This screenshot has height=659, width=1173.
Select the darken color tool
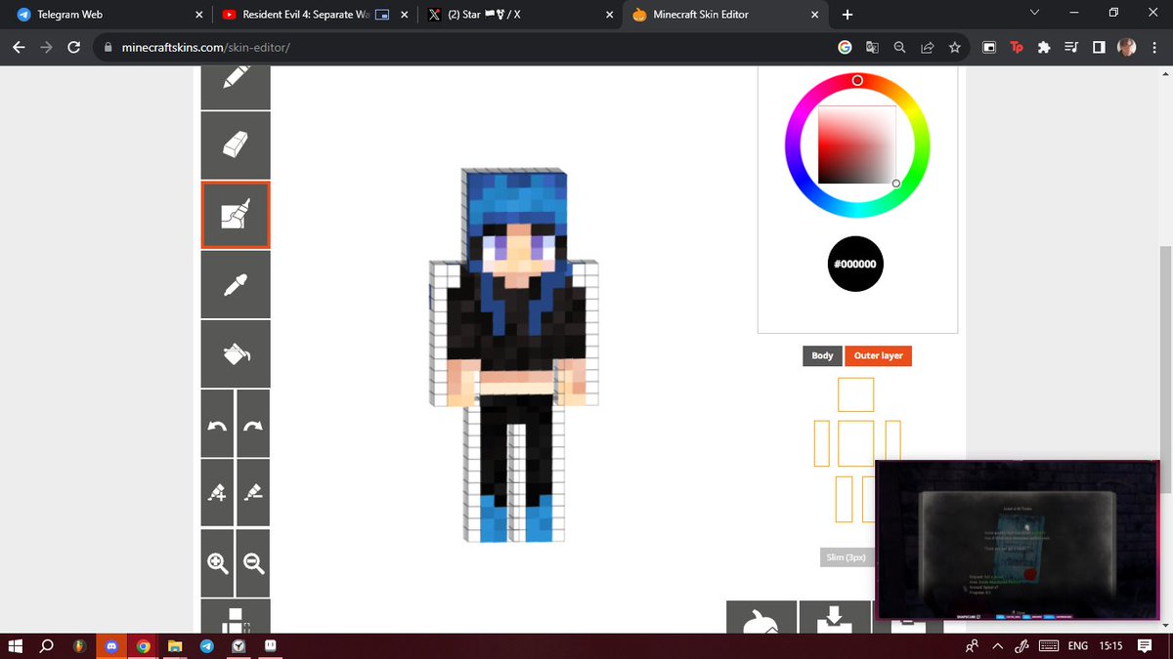(253, 493)
